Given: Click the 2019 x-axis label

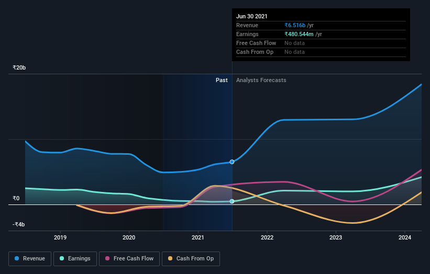Looking at the screenshot, I should pos(60,237).
